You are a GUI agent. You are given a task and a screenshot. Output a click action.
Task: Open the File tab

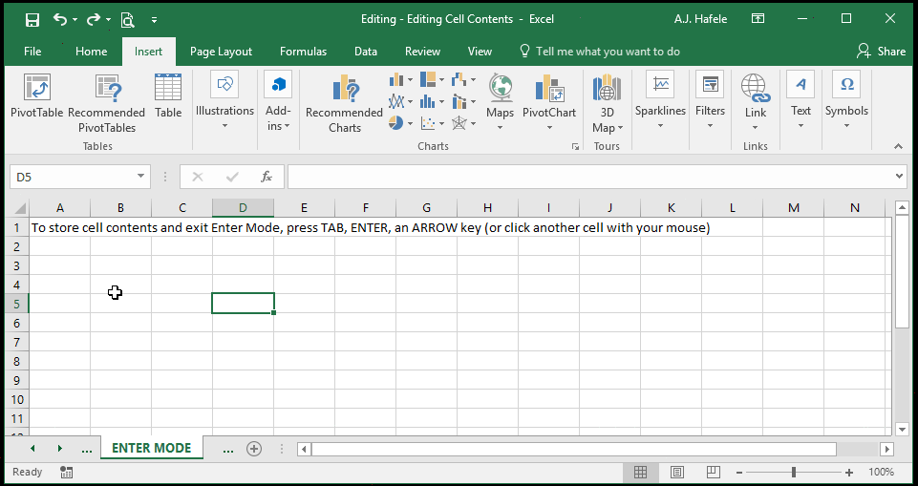click(x=32, y=52)
